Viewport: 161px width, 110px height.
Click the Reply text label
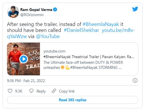tap(41, 91)
